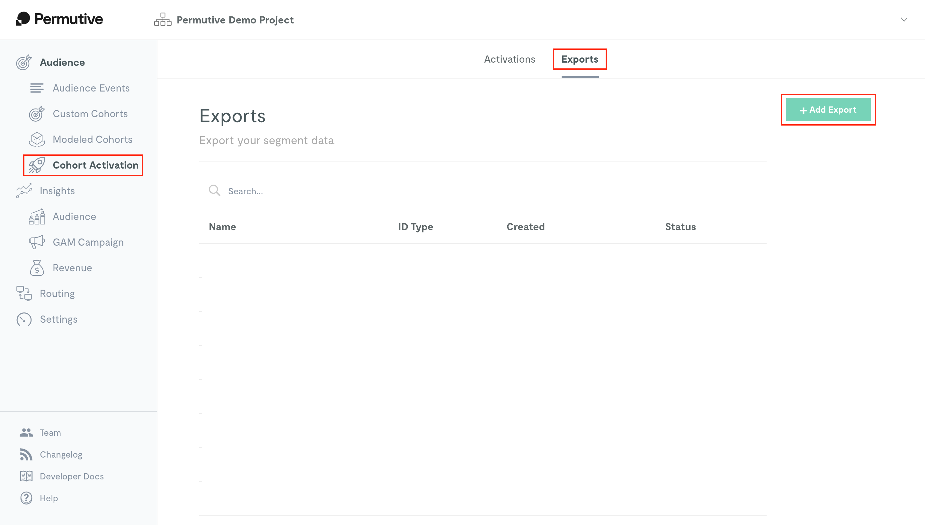Click the Custom Cohorts target icon

[x=37, y=114]
